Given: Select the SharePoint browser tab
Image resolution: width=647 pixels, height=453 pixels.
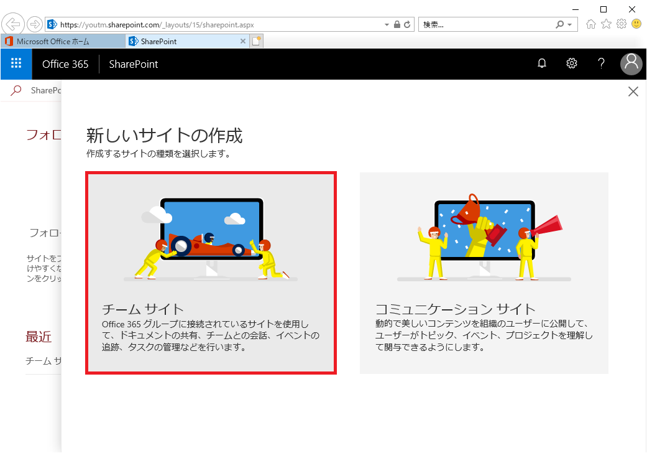Looking at the screenshot, I should 187,41.
